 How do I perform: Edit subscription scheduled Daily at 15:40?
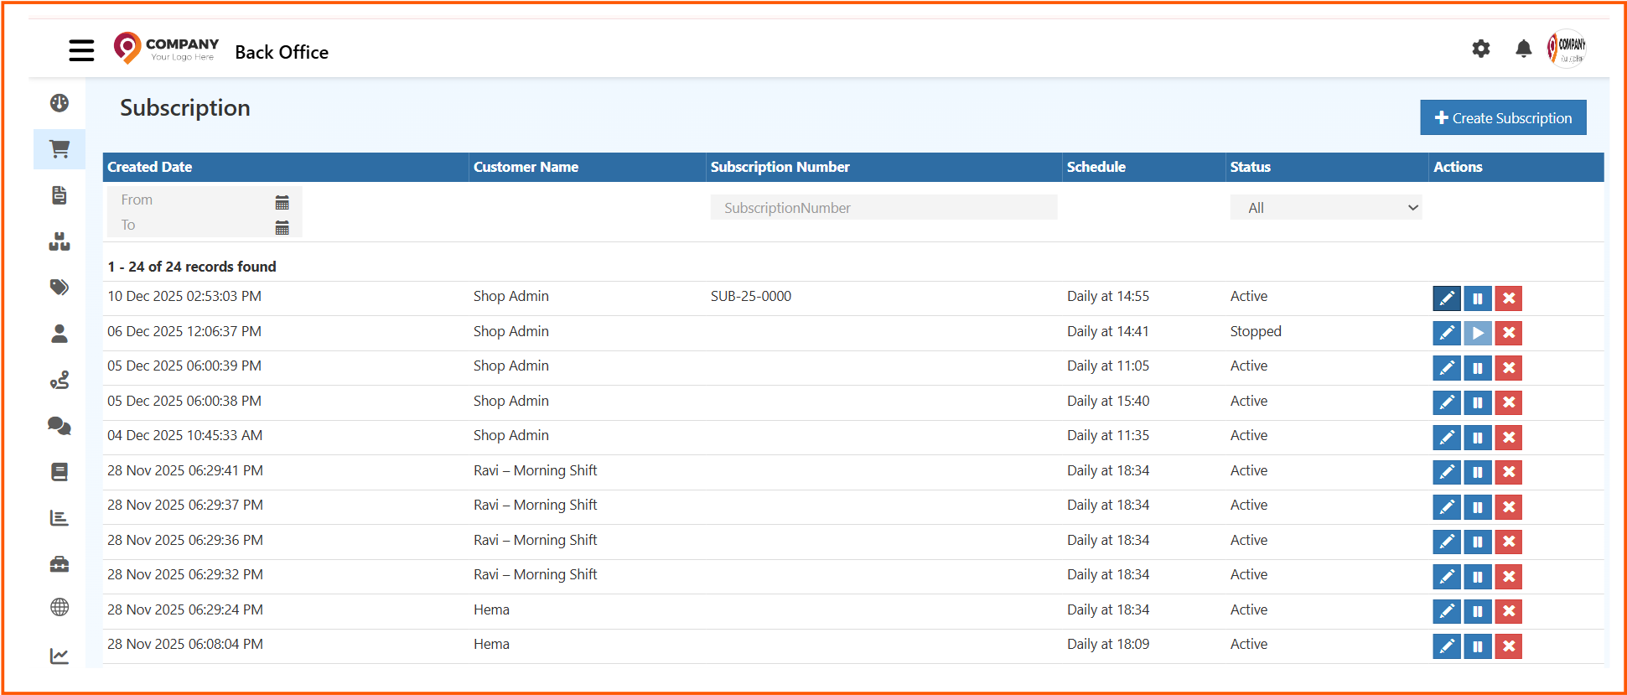click(1447, 402)
